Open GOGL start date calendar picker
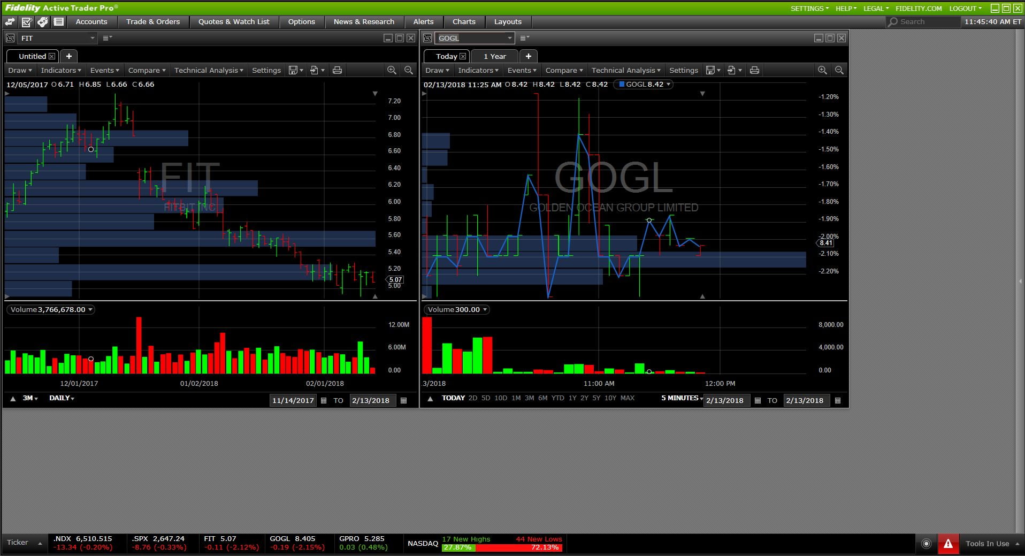The width and height of the screenshot is (1025, 556). [x=758, y=400]
